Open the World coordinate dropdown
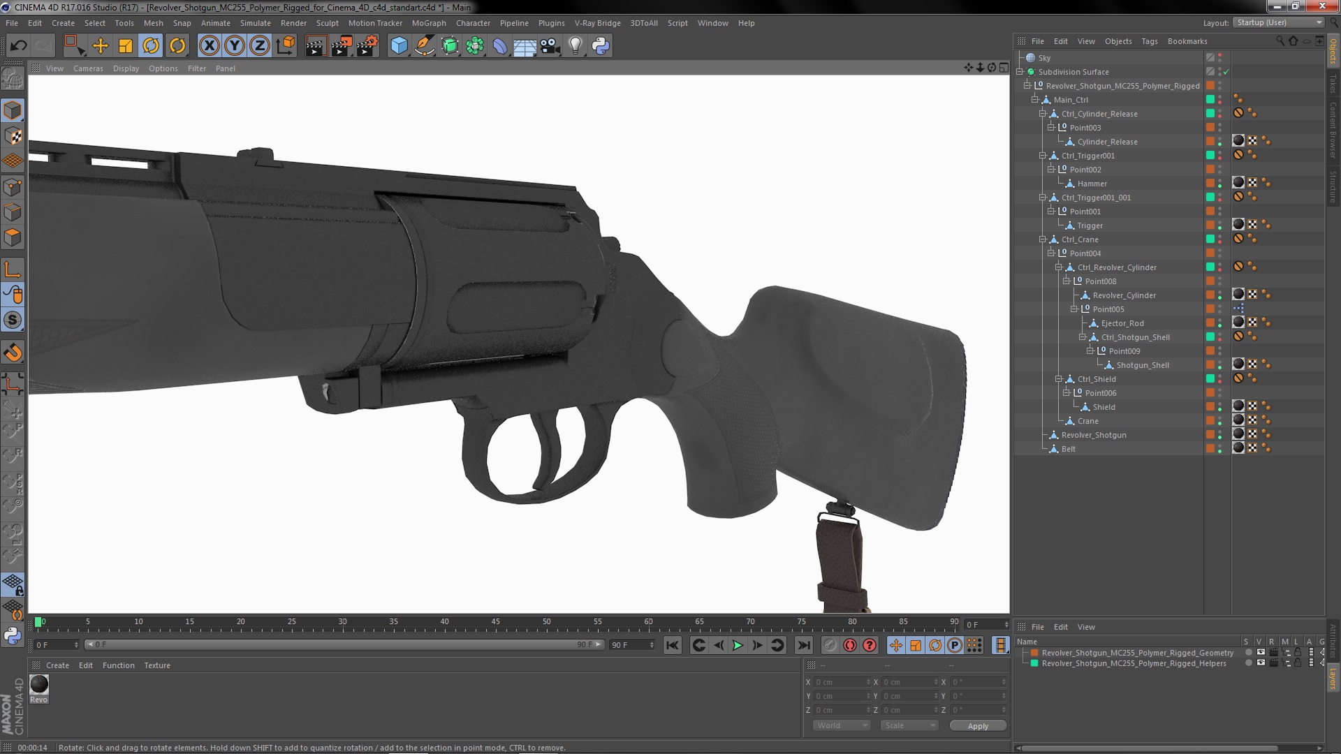Image resolution: width=1341 pixels, height=754 pixels. 842,725
